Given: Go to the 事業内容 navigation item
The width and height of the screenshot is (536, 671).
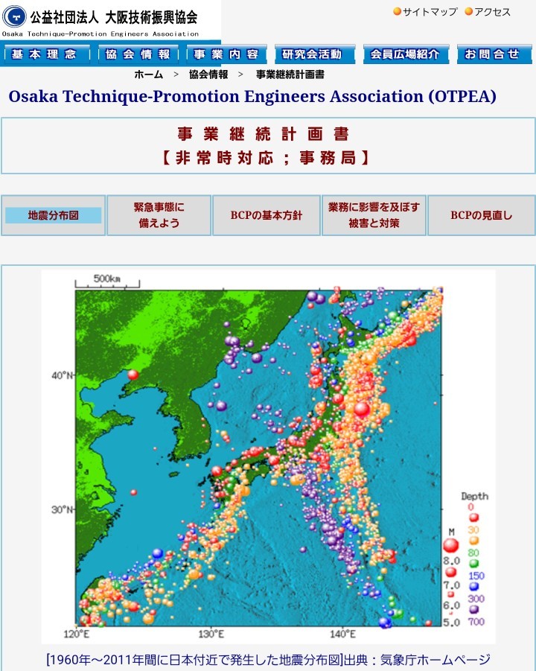Looking at the screenshot, I should point(226,54).
